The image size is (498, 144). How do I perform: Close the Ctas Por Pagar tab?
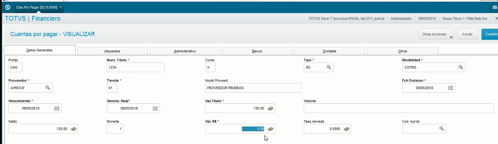click(x=61, y=8)
